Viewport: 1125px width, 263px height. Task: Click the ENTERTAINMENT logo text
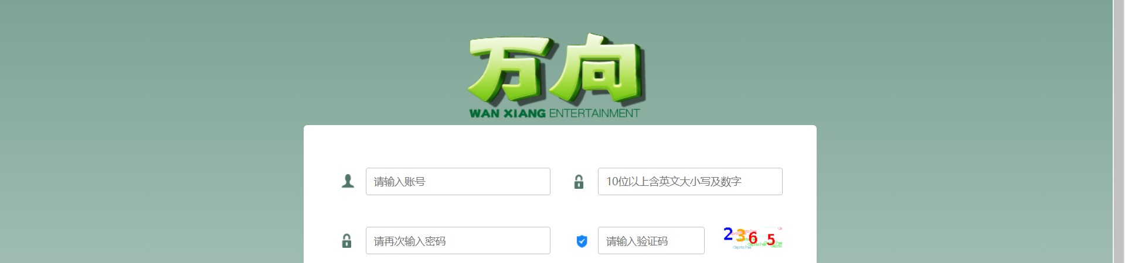coord(594,113)
